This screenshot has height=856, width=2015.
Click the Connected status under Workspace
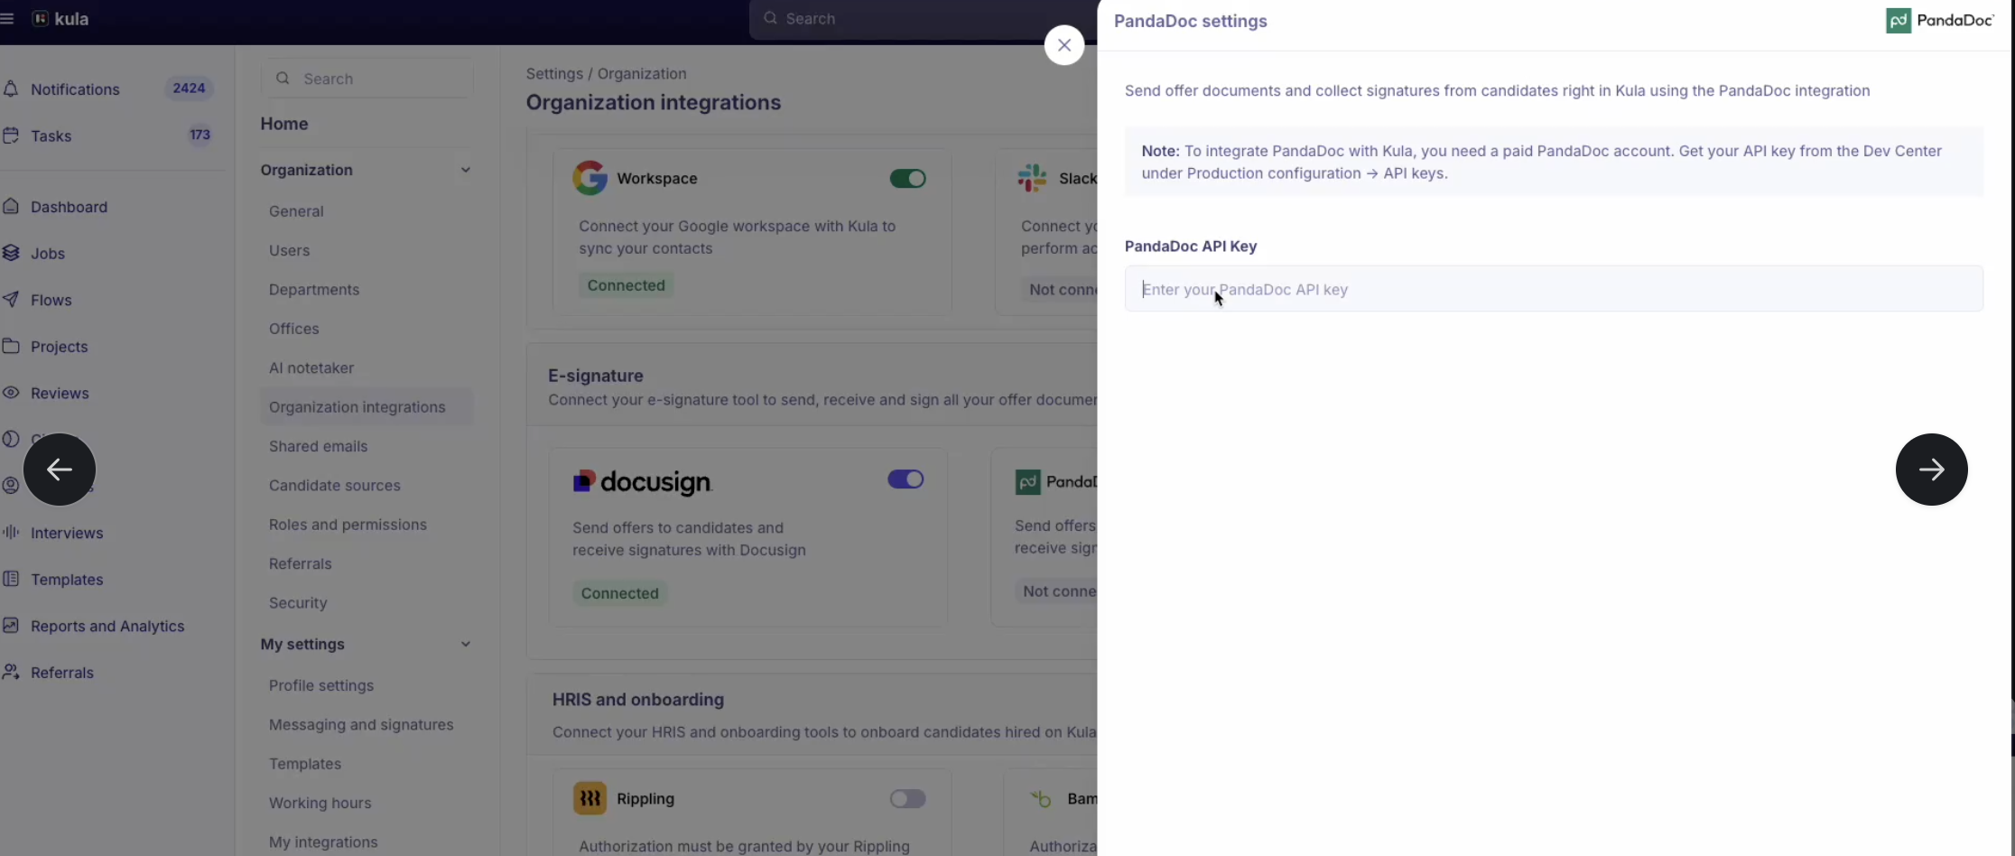pyautogui.click(x=627, y=285)
